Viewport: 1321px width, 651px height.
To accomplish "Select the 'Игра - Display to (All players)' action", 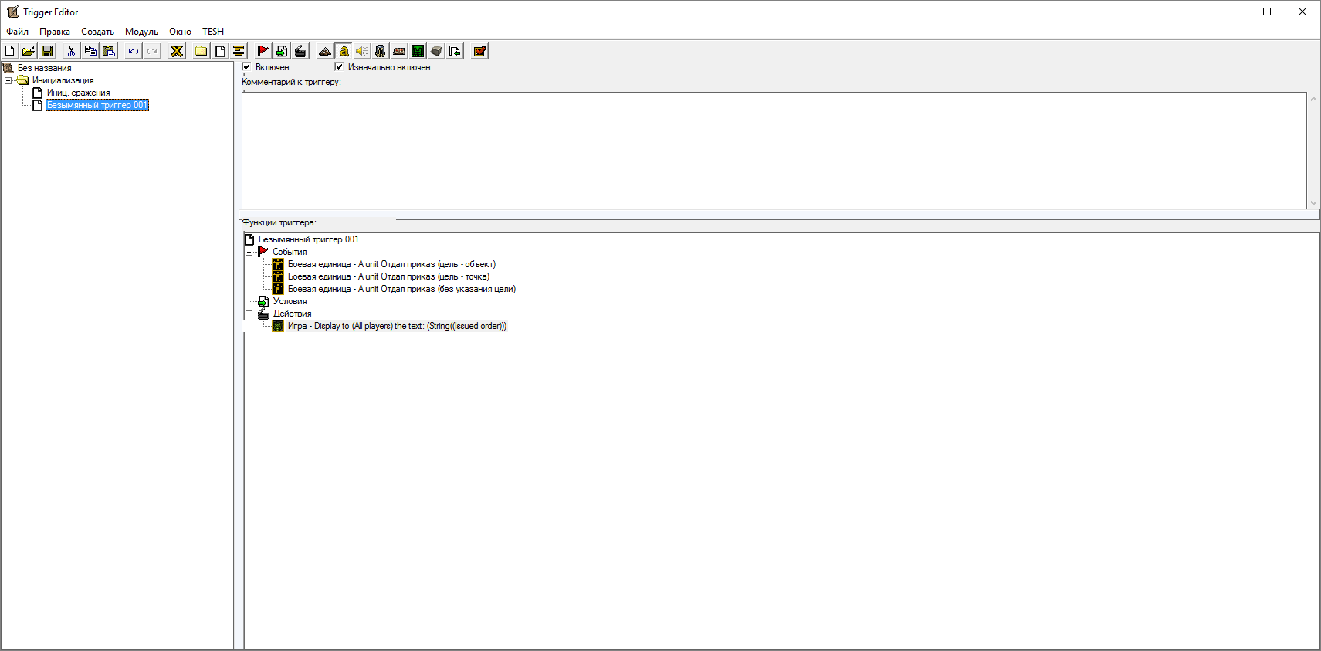I will coord(397,326).
